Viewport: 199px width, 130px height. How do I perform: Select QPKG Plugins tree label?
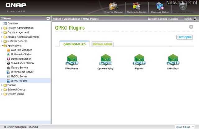19,81
